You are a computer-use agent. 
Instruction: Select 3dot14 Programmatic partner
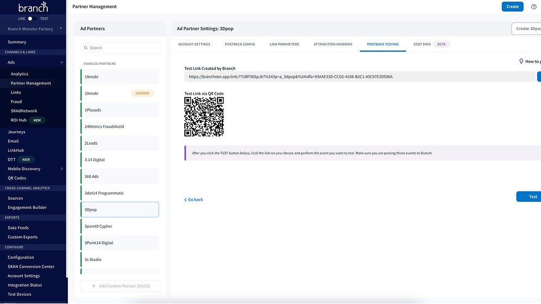coord(120,193)
